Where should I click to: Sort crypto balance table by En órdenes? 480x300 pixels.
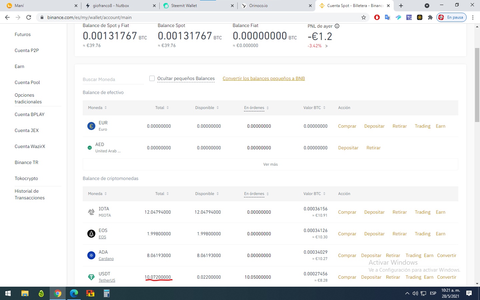click(x=256, y=194)
